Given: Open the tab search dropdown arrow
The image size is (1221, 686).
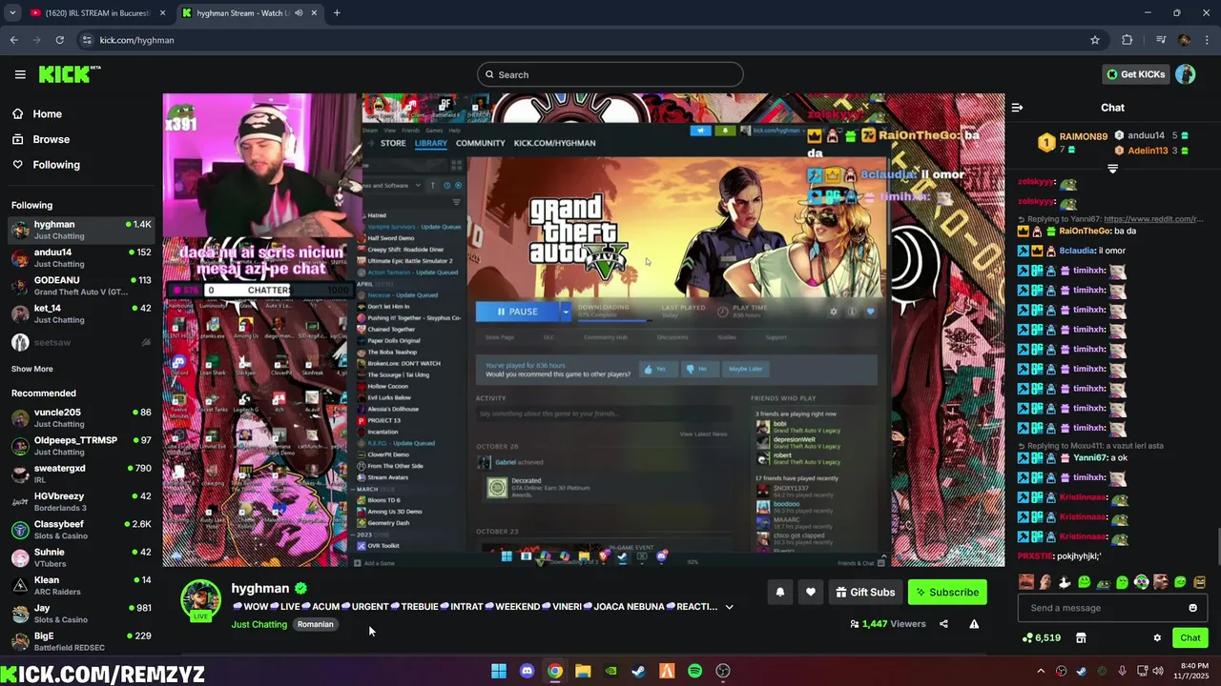Looking at the screenshot, I should [11, 12].
